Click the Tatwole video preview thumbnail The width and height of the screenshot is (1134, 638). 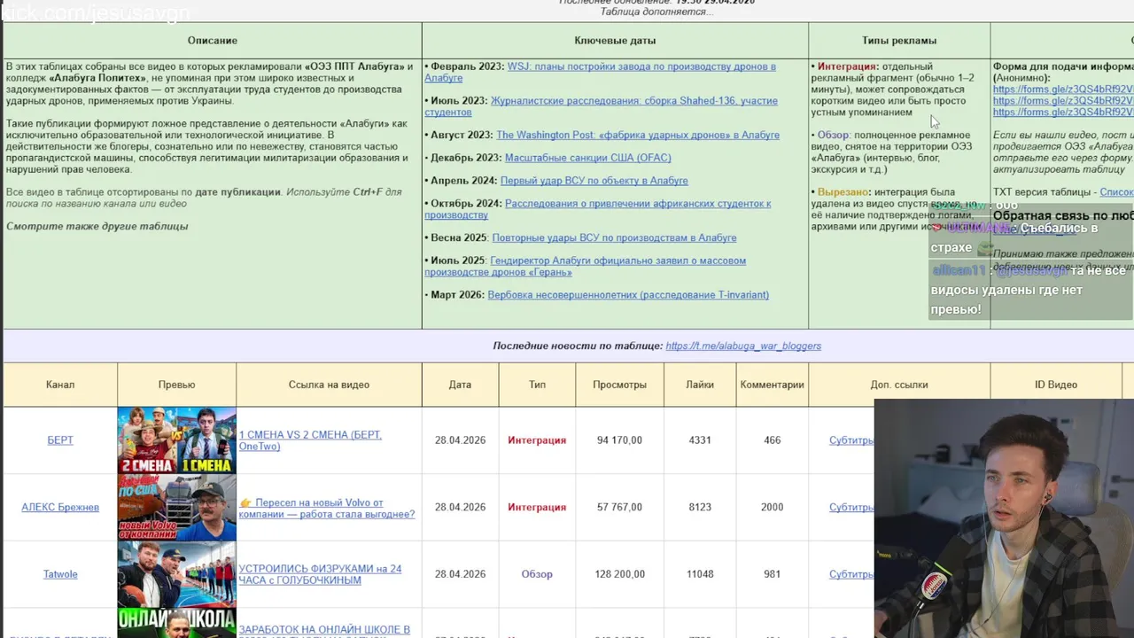coord(177,574)
